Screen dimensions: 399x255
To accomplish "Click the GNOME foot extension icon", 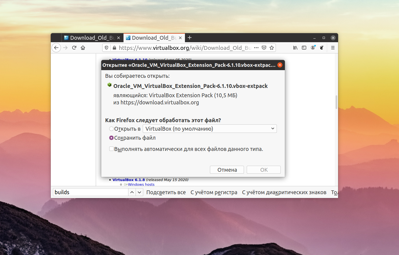I will coord(322,48).
